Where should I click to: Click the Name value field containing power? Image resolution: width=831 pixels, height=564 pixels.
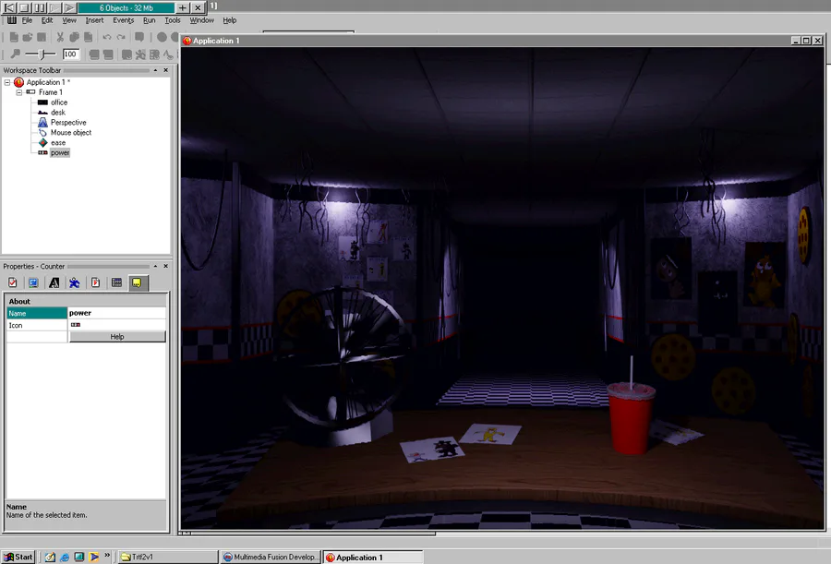[116, 313]
